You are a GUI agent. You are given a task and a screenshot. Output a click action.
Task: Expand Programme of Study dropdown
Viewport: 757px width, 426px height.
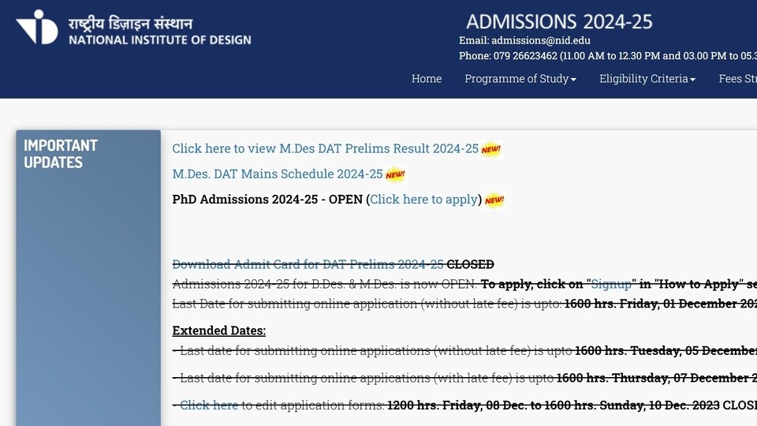(520, 79)
